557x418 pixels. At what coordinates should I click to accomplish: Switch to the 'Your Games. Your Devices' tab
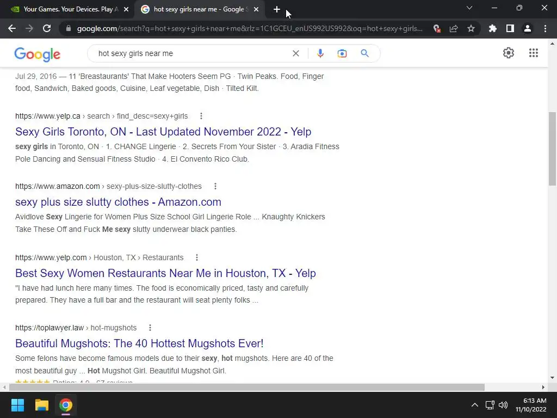[x=70, y=9]
